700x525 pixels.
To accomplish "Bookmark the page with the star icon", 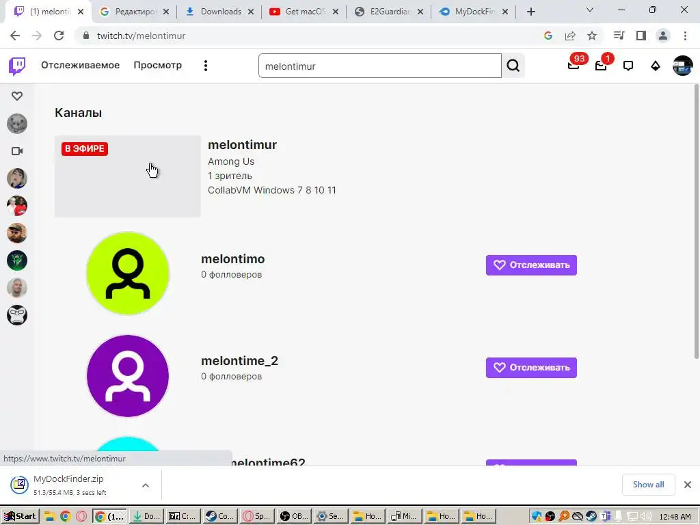I will 592,36.
